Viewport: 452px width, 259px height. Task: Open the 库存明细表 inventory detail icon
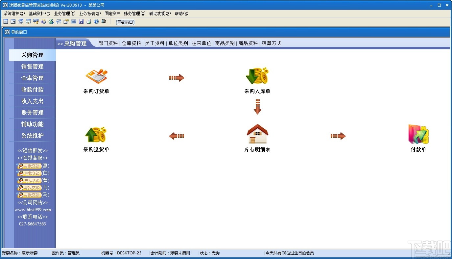pos(257,134)
